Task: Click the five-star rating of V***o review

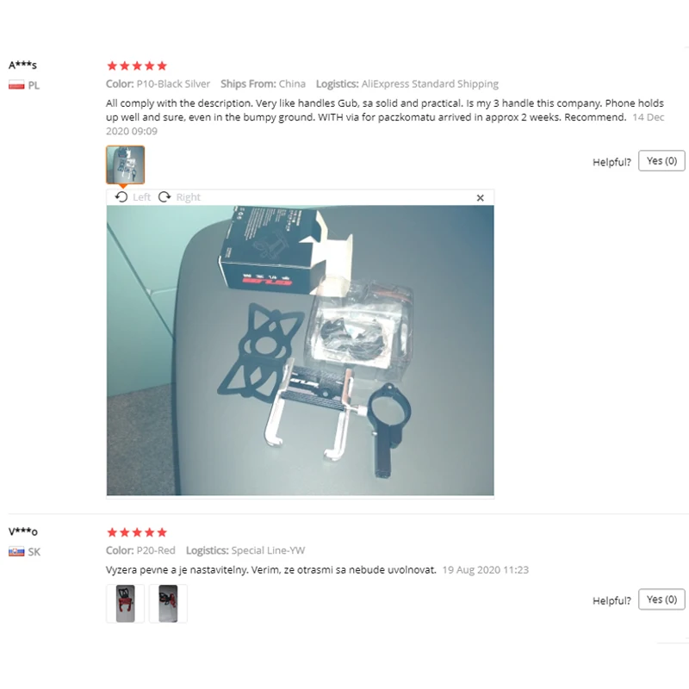Action: tap(137, 532)
